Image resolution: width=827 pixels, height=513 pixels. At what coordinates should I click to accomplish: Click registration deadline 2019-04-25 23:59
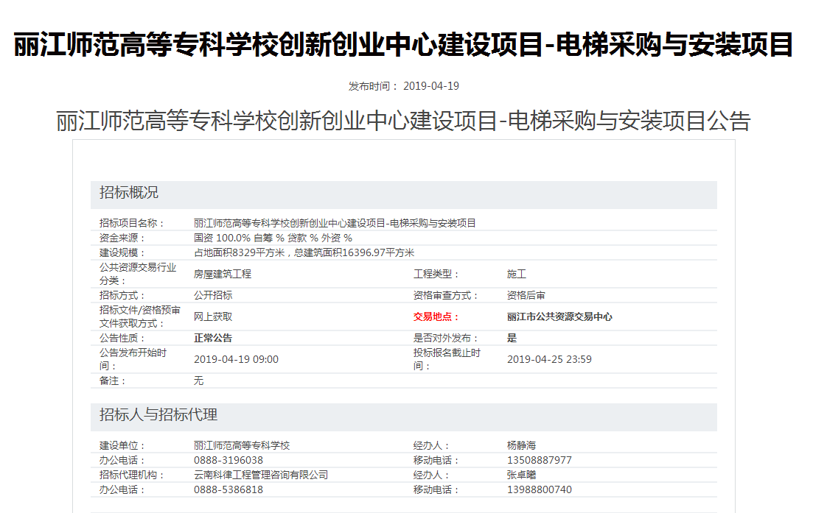(549, 359)
